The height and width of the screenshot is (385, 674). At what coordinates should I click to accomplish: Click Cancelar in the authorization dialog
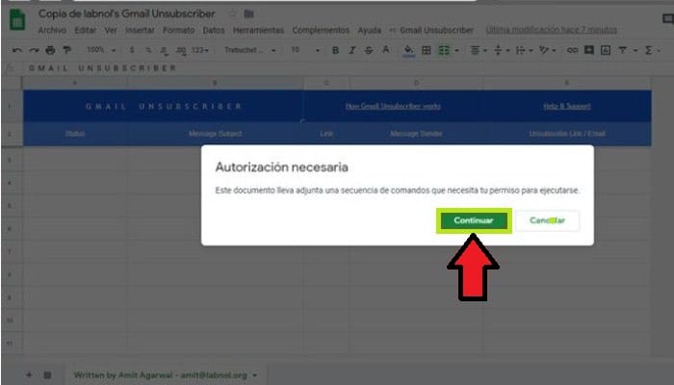547,220
